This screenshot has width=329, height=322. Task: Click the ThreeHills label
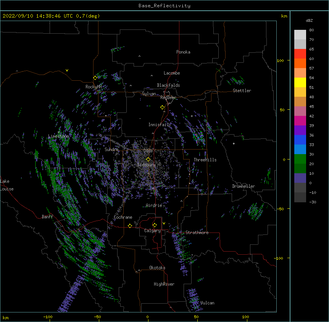(x=205, y=160)
